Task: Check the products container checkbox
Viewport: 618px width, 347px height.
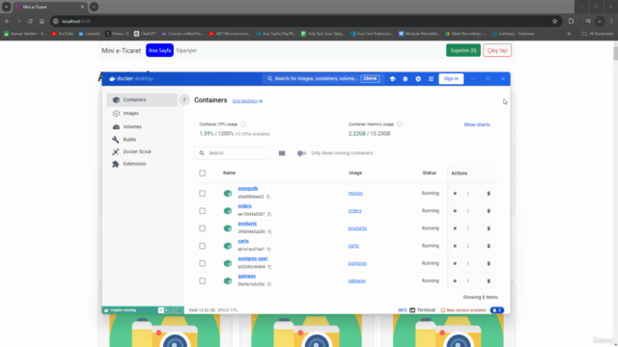Action: [x=202, y=228]
